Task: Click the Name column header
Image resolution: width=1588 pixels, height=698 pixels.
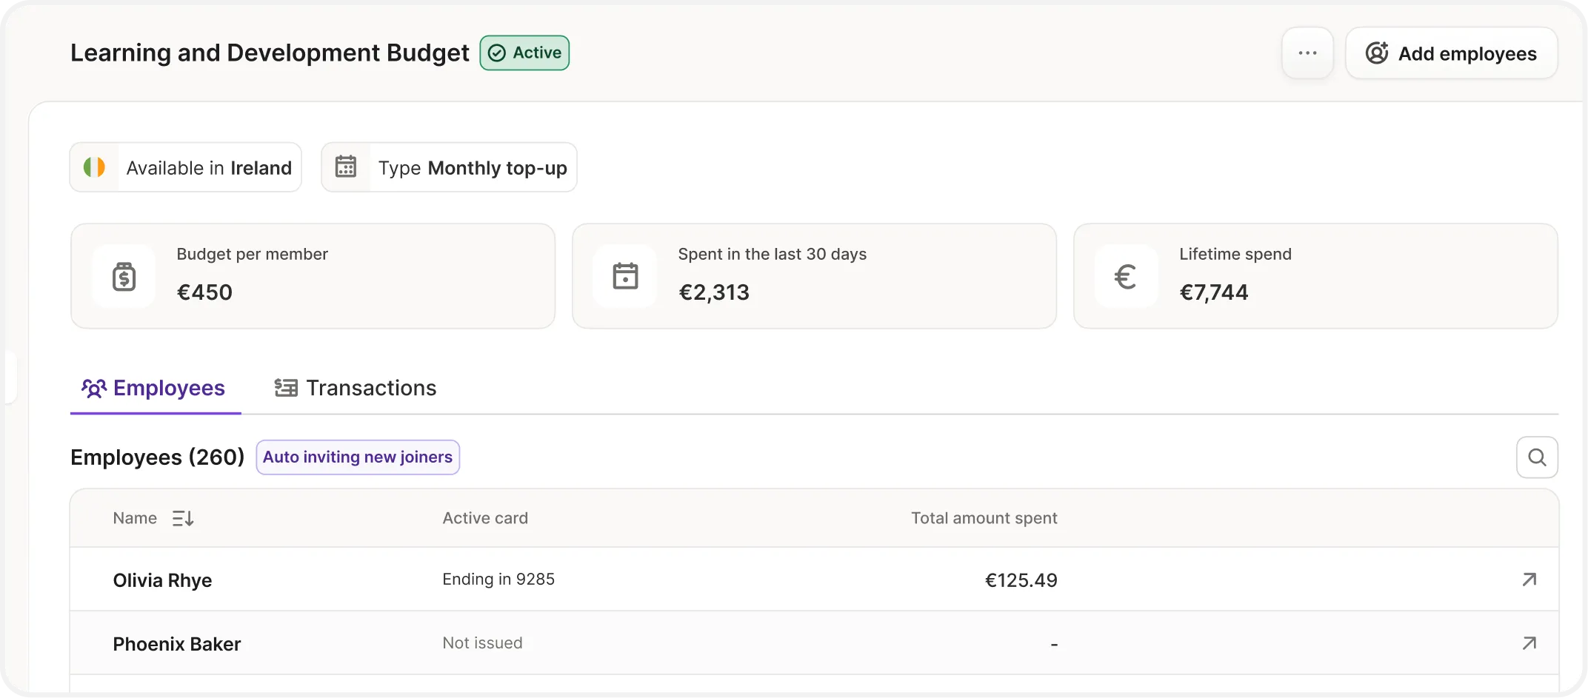Action: pyautogui.click(x=135, y=518)
